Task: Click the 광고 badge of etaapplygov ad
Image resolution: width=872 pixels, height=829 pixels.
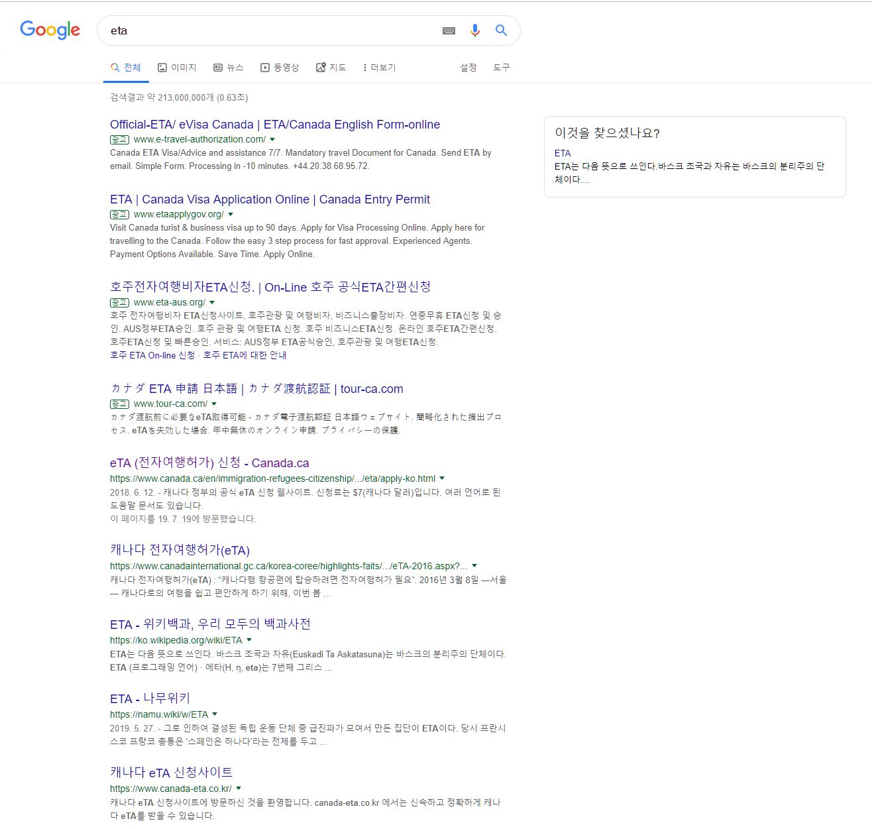Action: coord(119,215)
